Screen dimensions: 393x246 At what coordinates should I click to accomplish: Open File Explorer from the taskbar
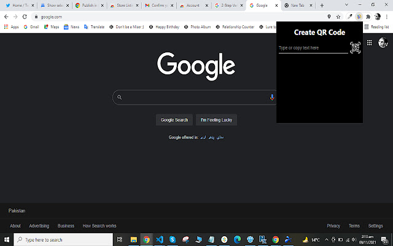point(134,239)
